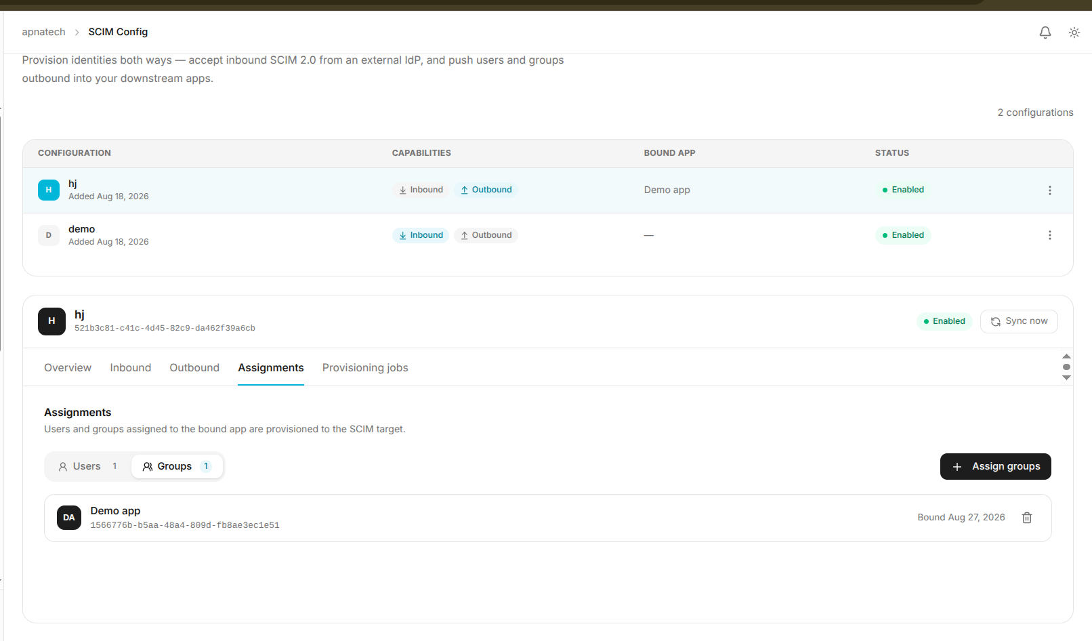Click the breadcrumb chevron after apnatech
This screenshot has width=1092, height=641.
coord(77,33)
